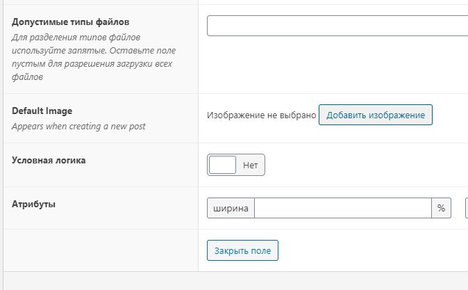Focus the ширина width attribute input

(343, 208)
